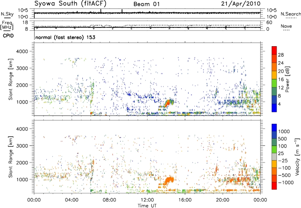Click time tick label '12:00'
The height and width of the screenshot is (208, 301).
(x=147, y=200)
